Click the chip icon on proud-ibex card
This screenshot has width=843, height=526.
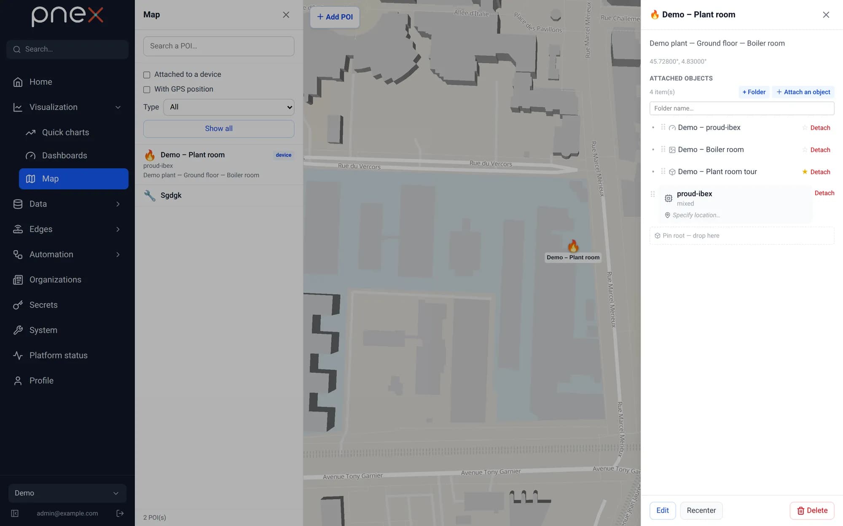[668, 198]
